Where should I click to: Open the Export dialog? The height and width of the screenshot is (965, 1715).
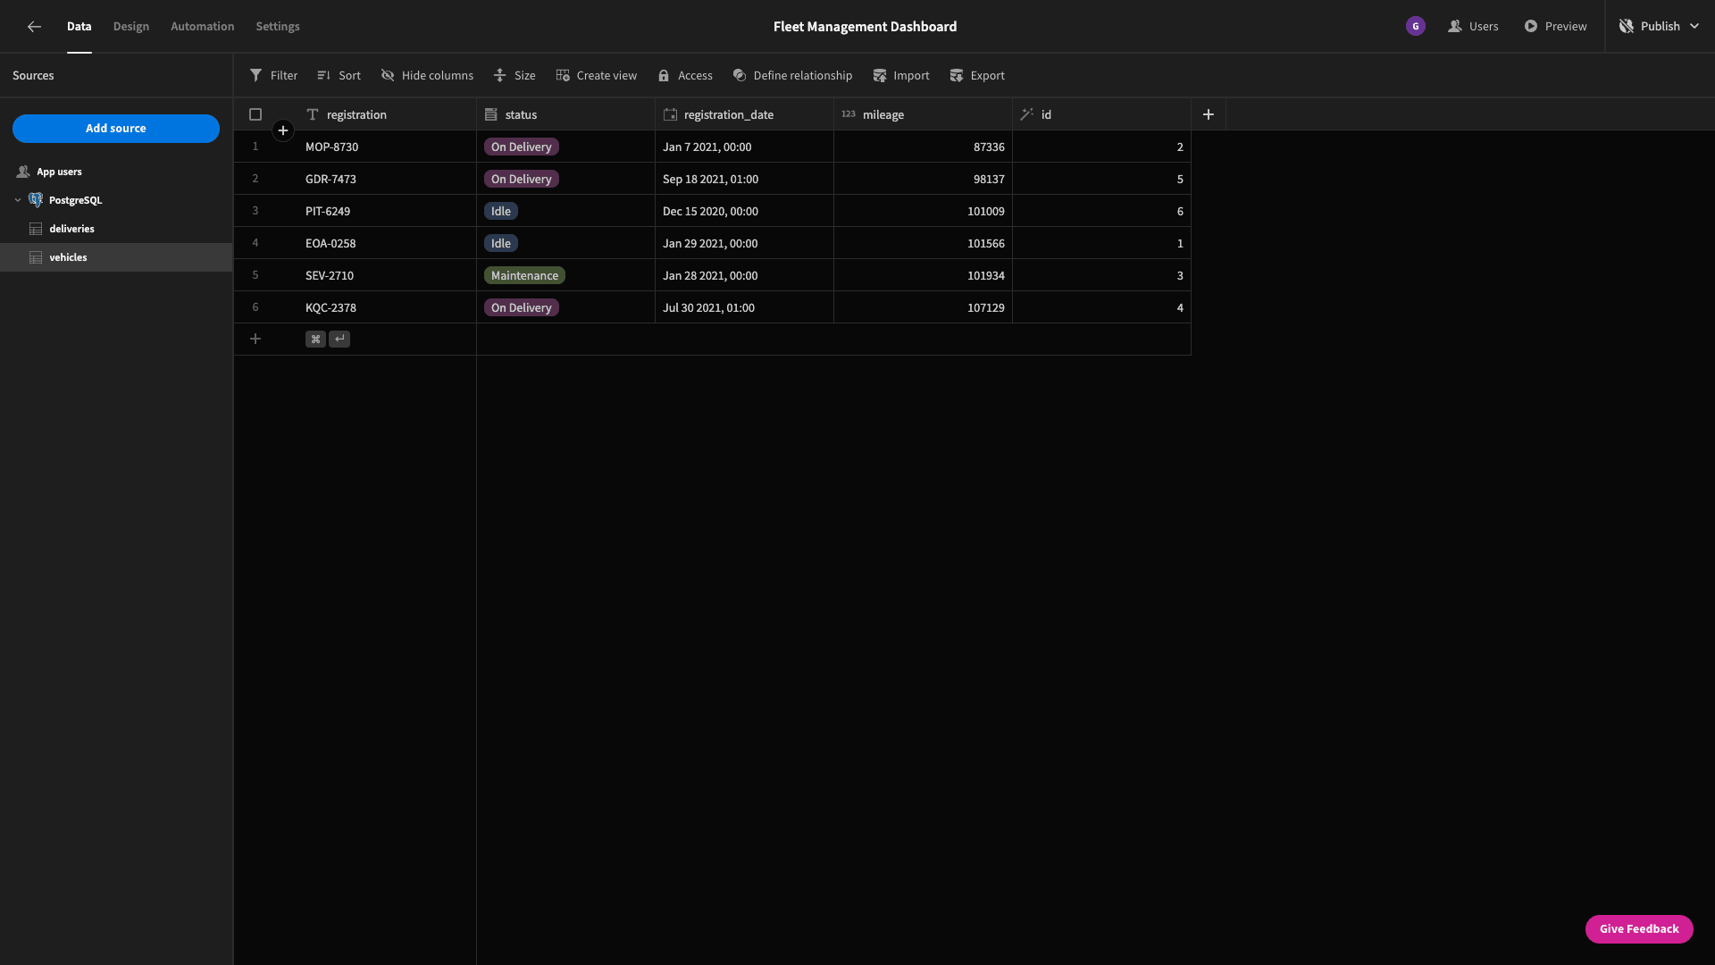[977, 76]
